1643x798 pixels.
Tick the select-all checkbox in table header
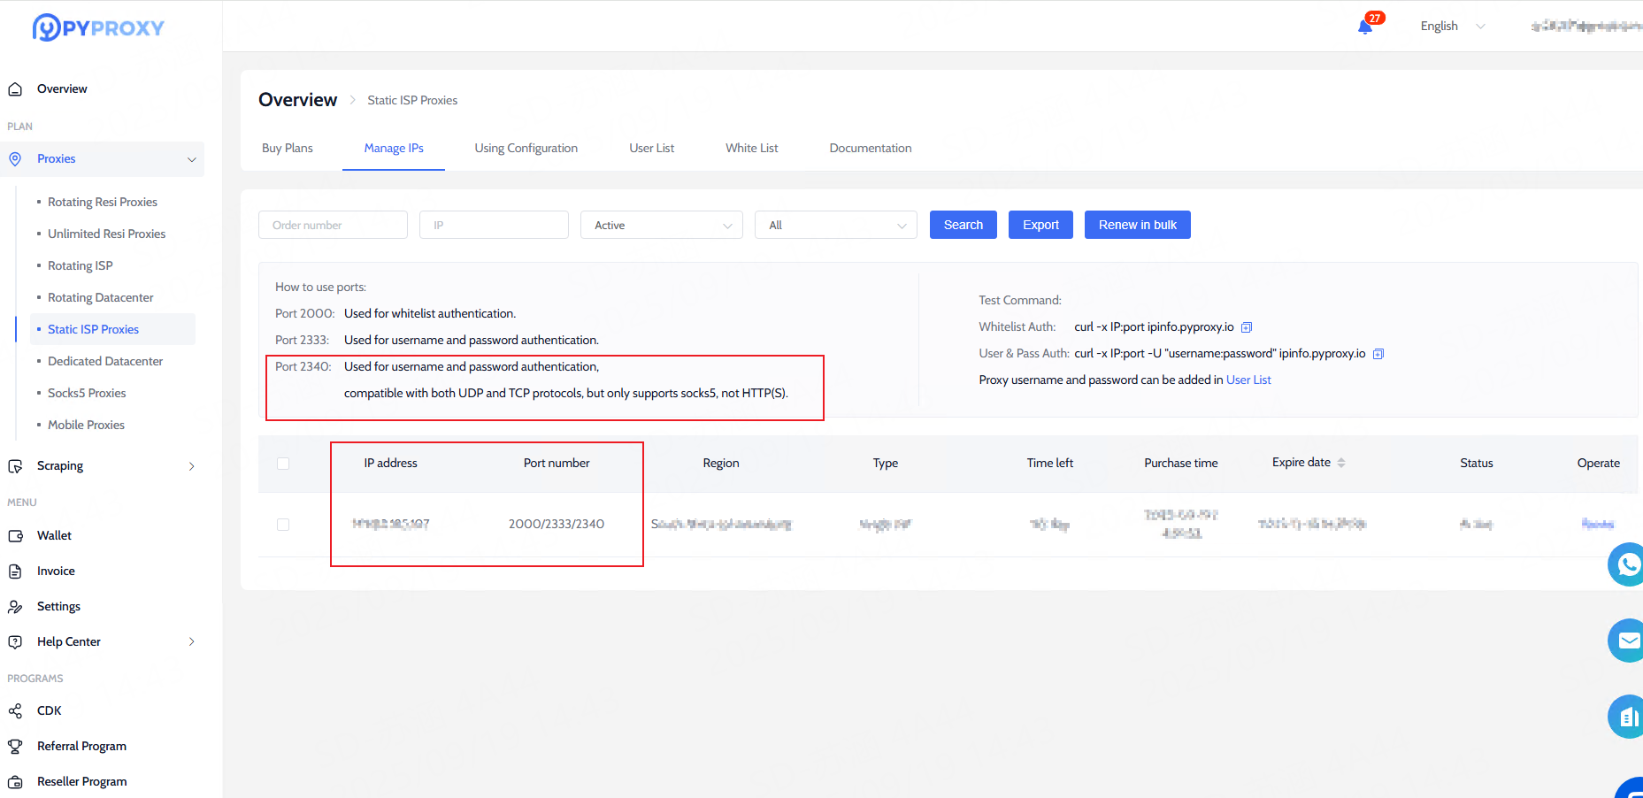tap(283, 464)
